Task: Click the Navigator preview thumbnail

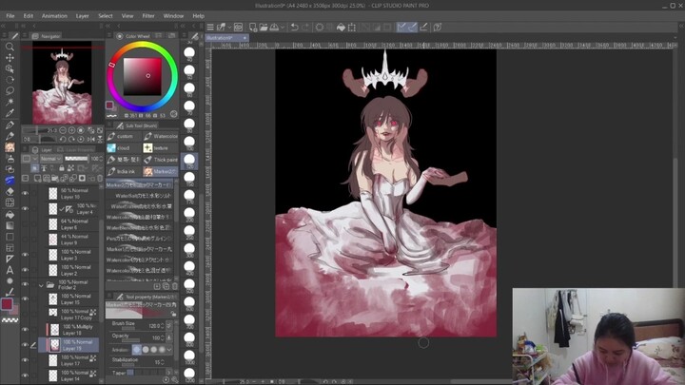Action: 63,81
